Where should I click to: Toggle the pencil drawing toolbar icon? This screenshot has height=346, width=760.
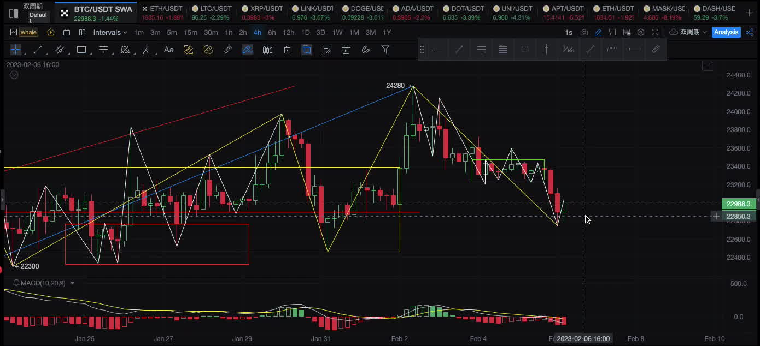tap(598, 32)
